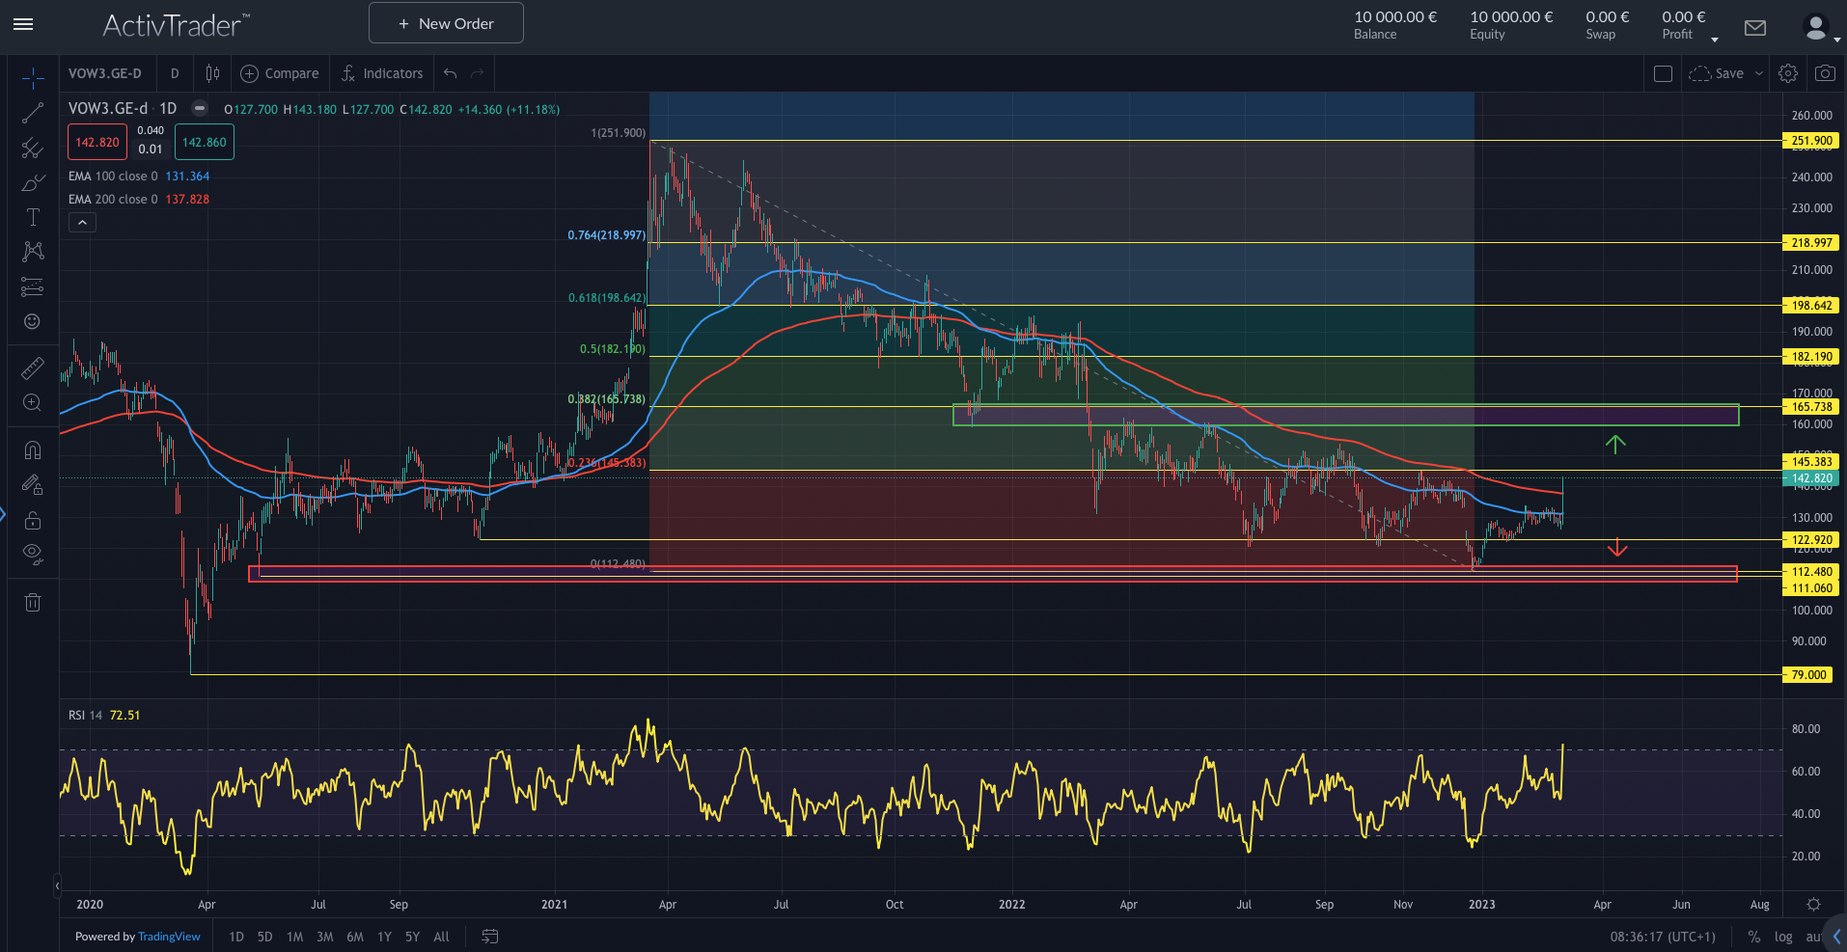The width and height of the screenshot is (1847, 952).
Task: Switch to the 1Y time range
Action: [384, 937]
